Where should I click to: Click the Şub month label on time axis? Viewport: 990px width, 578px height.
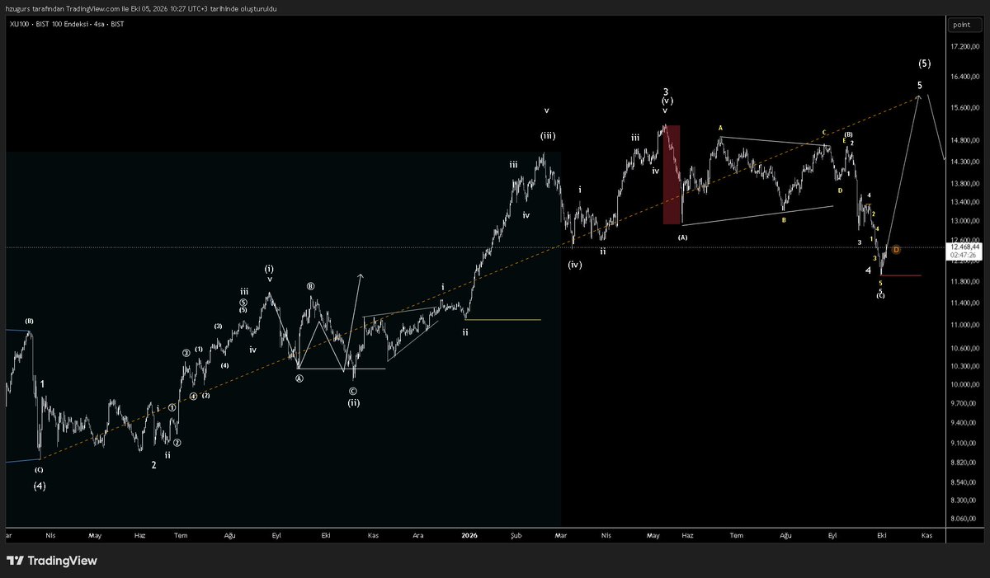(516, 535)
